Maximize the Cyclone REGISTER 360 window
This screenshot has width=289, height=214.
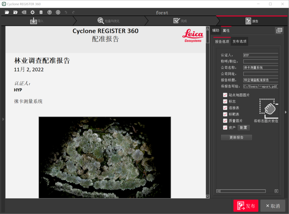pos(270,4)
